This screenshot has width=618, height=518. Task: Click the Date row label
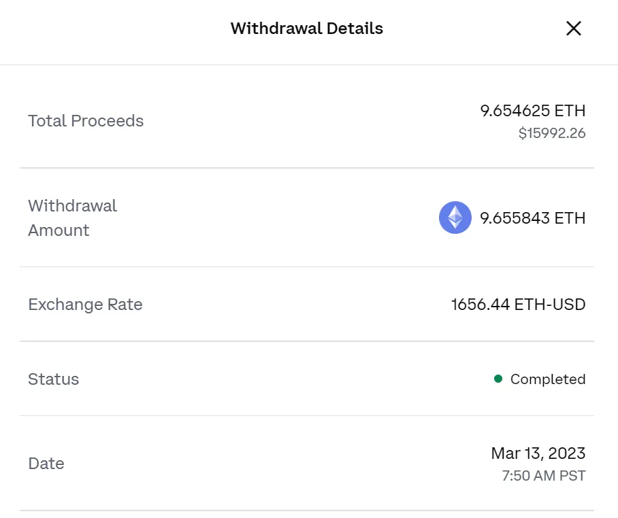46,463
